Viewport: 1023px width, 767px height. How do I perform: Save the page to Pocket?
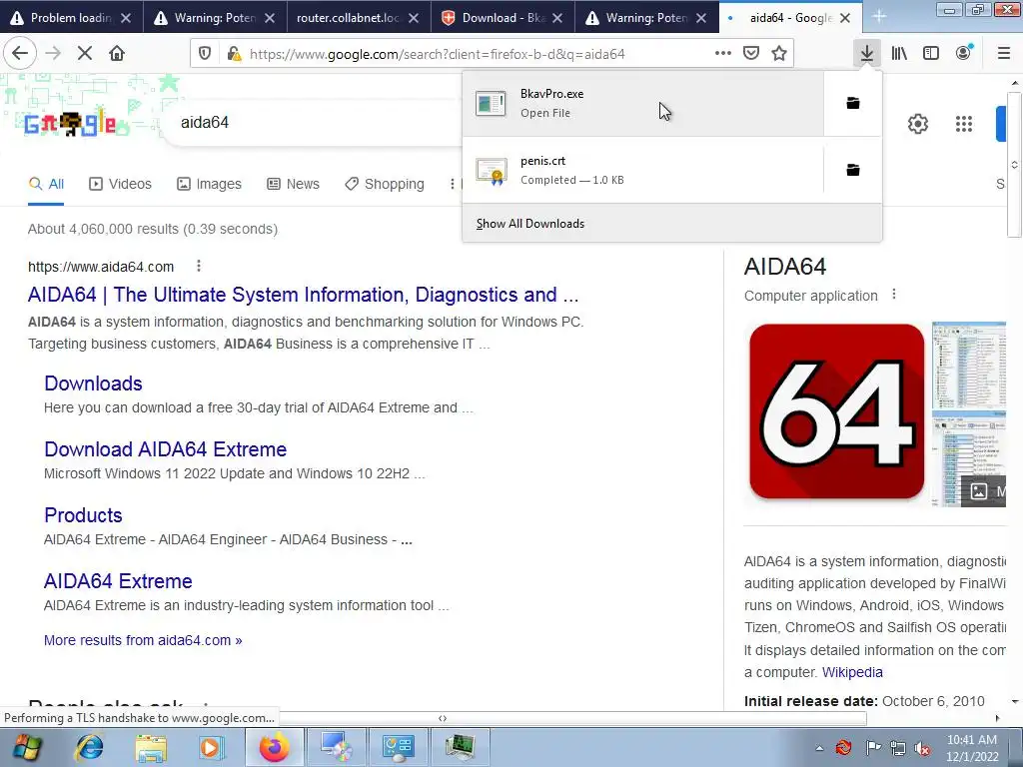coord(751,54)
